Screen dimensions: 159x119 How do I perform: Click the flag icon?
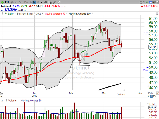pyautogui.click(x=144, y=2)
